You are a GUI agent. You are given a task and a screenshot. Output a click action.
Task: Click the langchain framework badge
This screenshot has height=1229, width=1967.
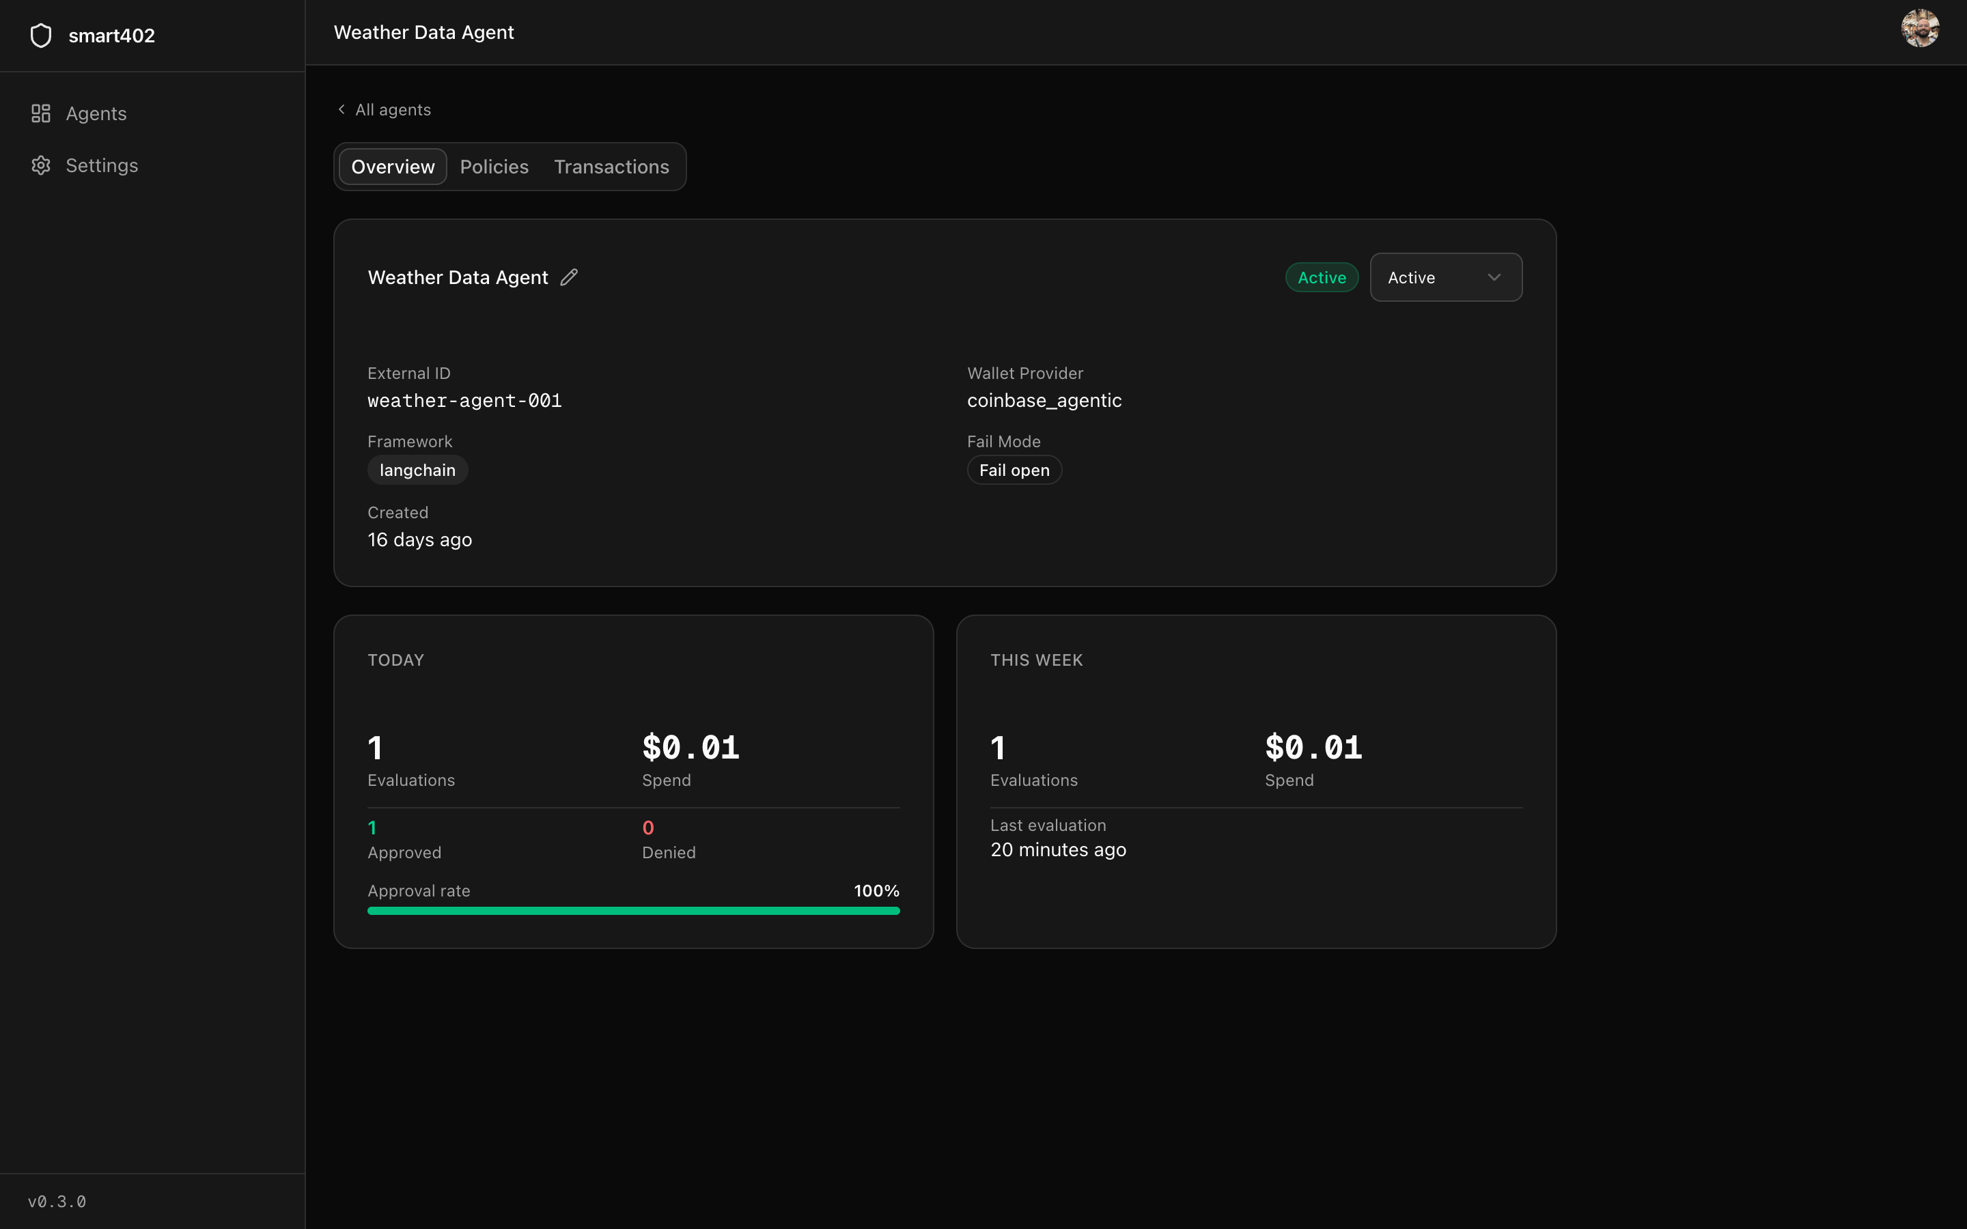417,470
